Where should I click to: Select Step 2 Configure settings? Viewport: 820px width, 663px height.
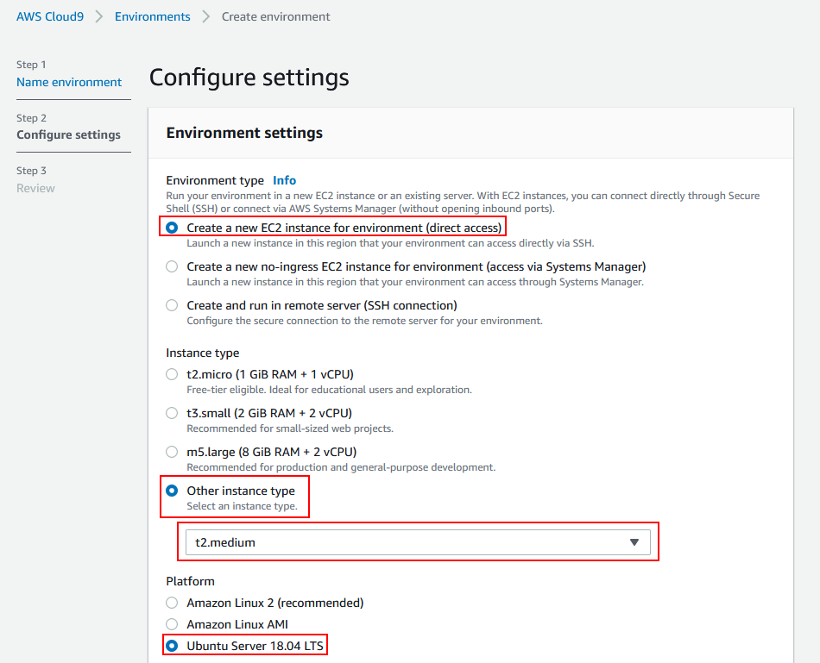point(68,134)
